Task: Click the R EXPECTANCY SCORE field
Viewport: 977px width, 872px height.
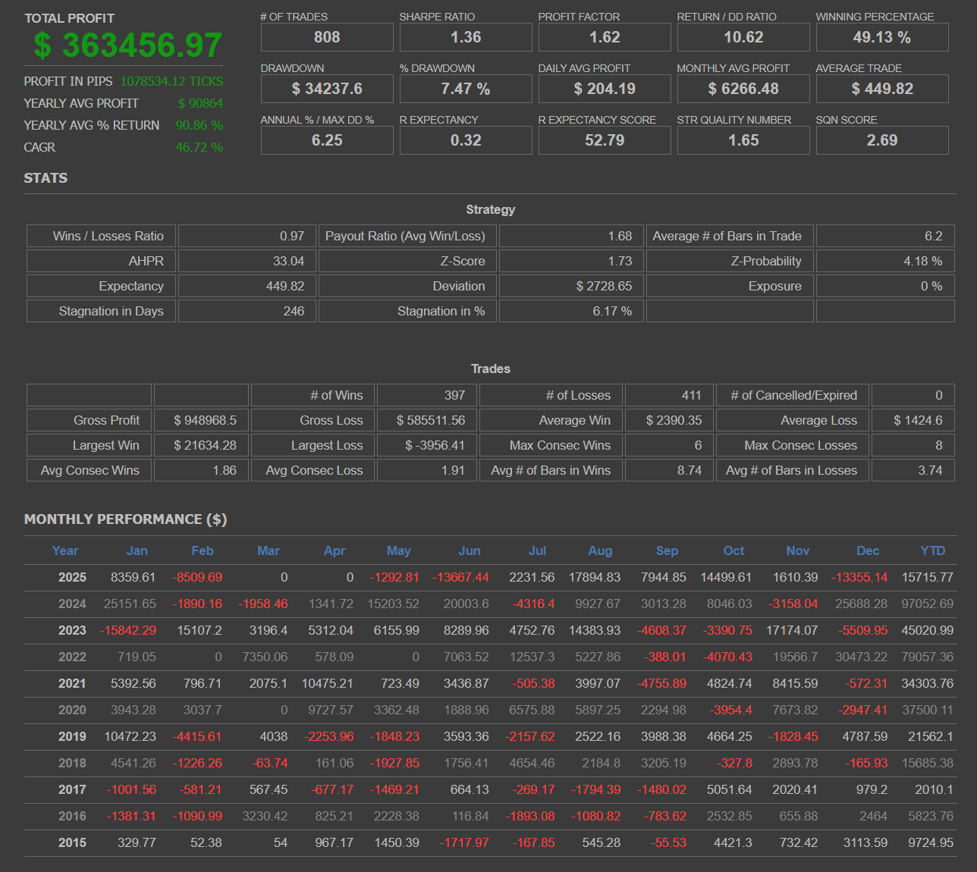Action: tap(604, 140)
